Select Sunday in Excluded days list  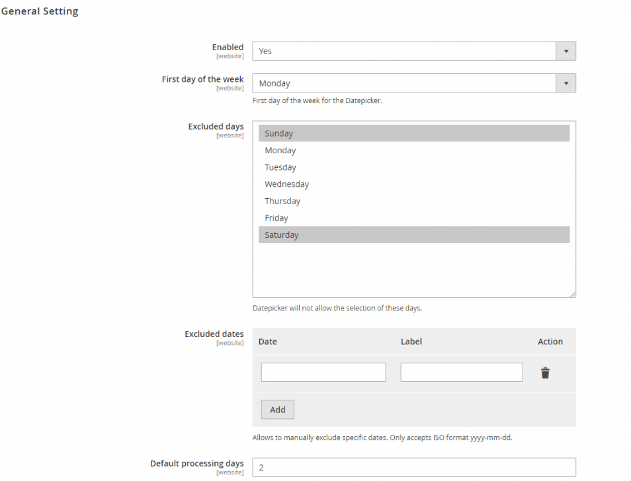click(x=413, y=133)
